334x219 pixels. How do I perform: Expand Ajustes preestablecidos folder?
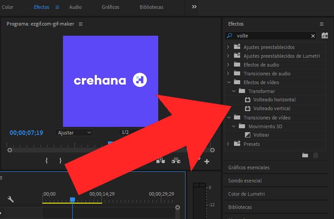[x=228, y=47]
